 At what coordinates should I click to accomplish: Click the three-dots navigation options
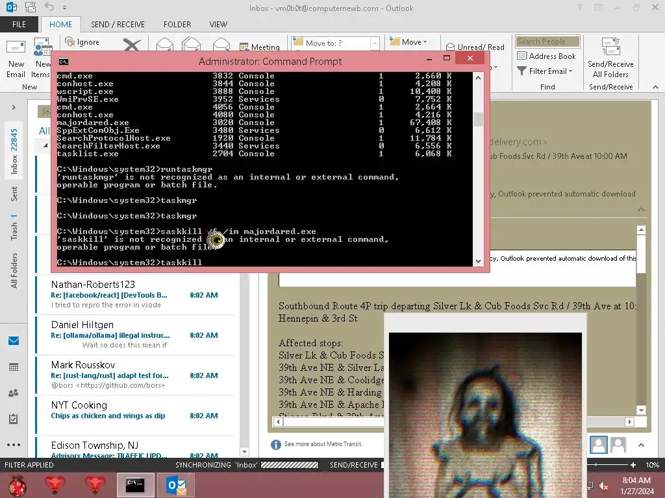14,445
